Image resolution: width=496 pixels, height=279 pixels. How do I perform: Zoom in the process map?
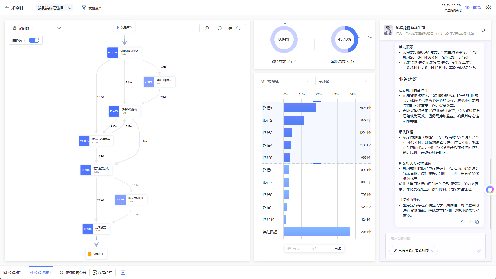238,28
